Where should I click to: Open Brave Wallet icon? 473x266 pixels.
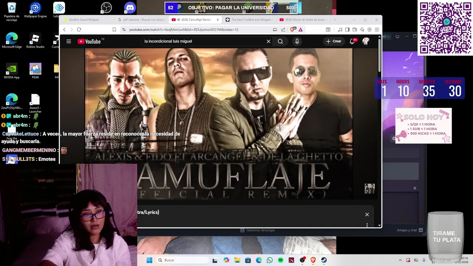(x=355, y=30)
